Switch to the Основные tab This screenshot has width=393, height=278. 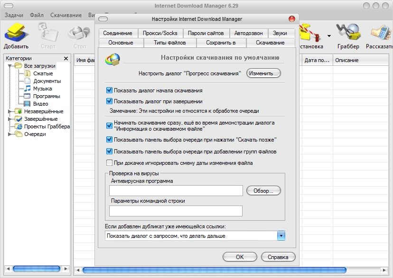pyautogui.click(x=121, y=43)
